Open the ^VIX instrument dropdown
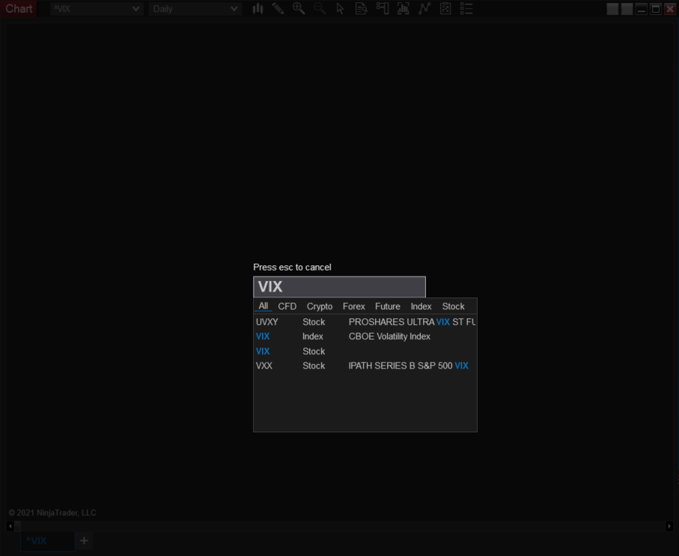Viewport: 679px width, 556px height. pyautogui.click(x=96, y=9)
